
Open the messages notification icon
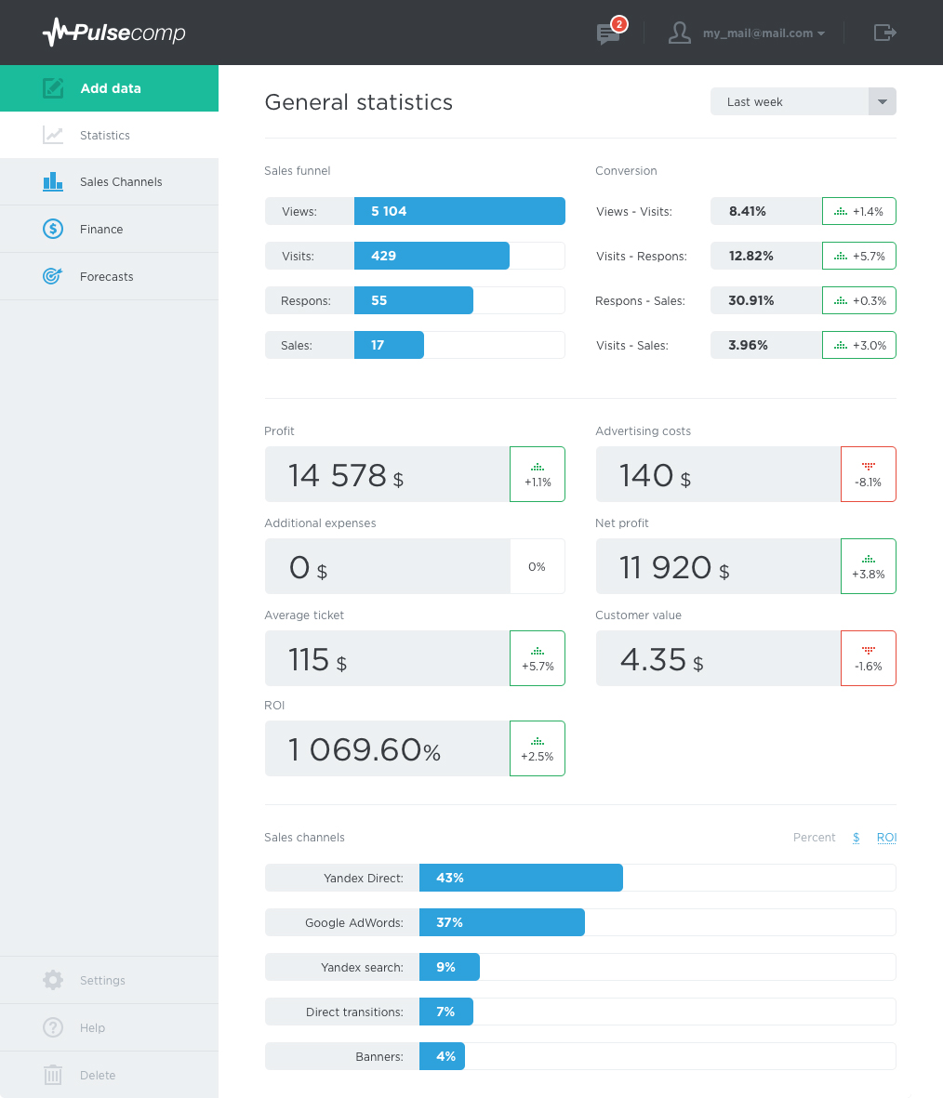608,34
